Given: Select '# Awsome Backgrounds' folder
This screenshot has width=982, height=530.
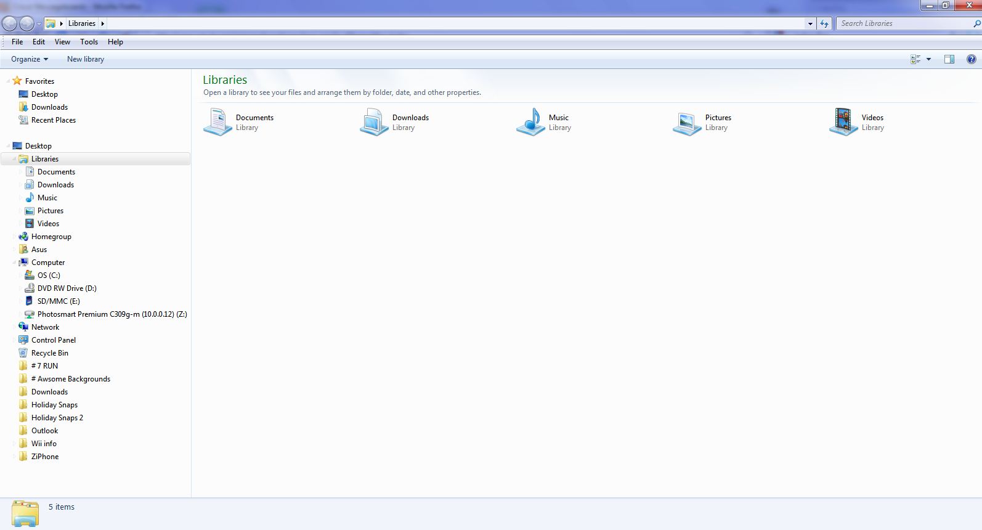Looking at the screenshot, I should [71, 379].
